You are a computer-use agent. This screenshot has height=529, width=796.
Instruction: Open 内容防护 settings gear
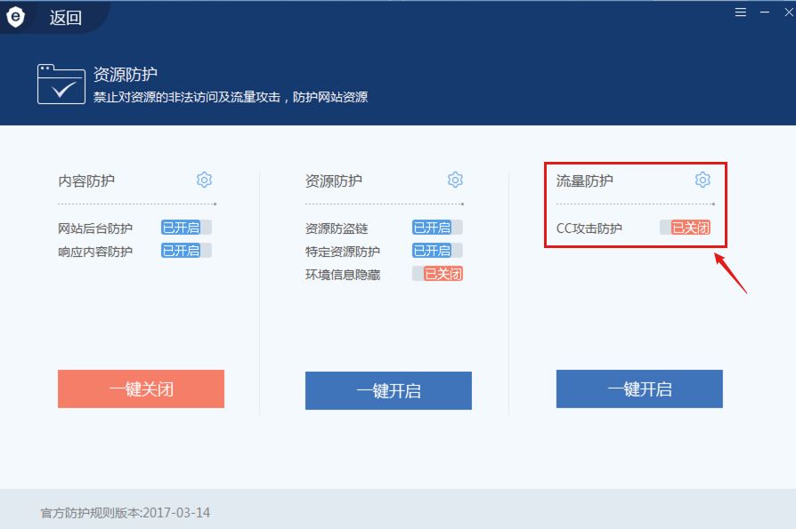pyautogui.click(x=204, y=180)
